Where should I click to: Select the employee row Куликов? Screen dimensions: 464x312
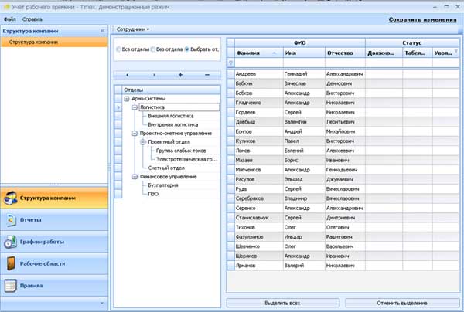(x=343, y=141)
